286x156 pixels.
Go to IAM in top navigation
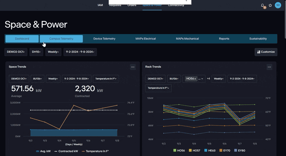tap(100, 5)
